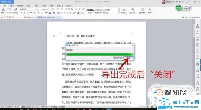Toggle Italic formatting
Screen dimensions: 201x110
tap(24, 13)
